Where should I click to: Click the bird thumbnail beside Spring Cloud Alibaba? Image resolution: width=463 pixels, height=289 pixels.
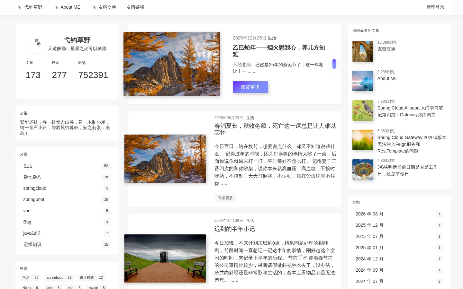363,110
